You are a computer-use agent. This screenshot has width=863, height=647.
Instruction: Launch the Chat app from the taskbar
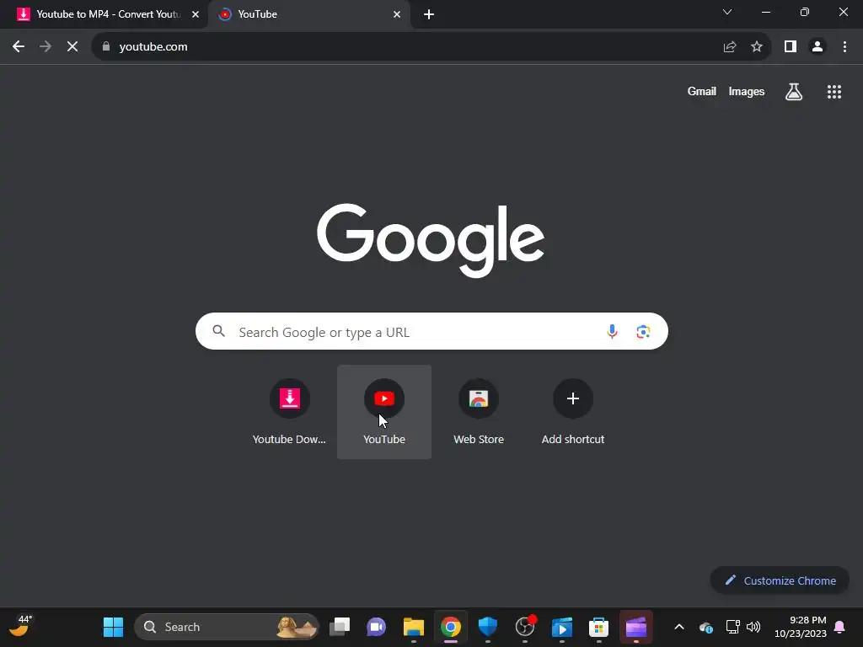click(377, 627)
